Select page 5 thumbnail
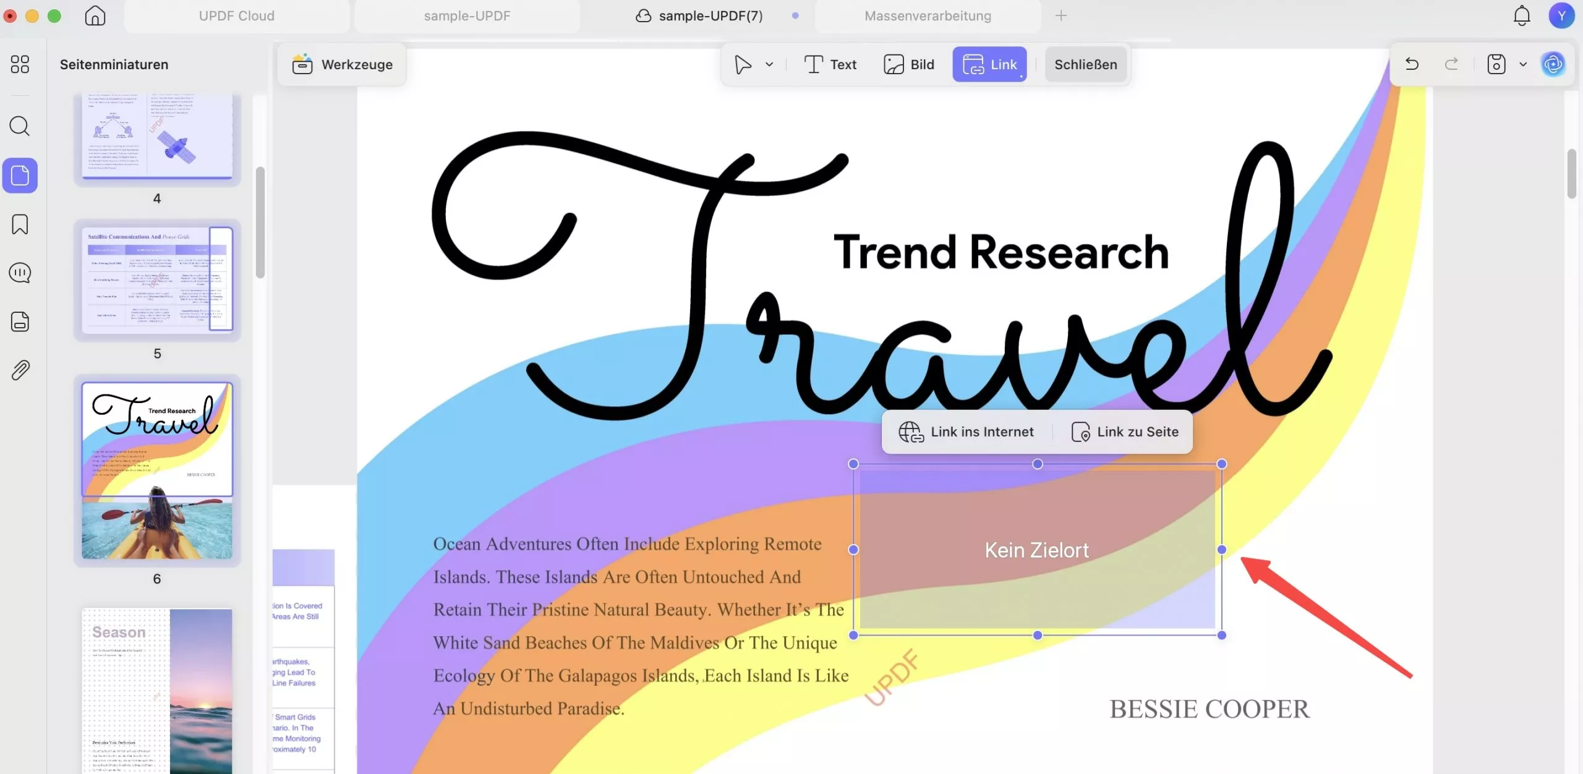 click(x=157, y=279)
